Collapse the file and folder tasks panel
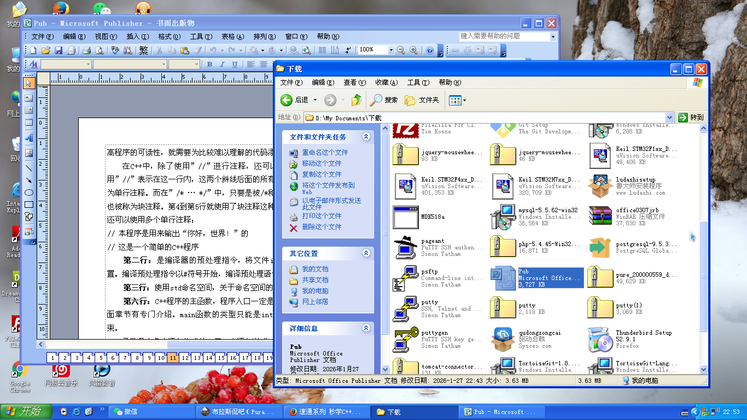 click(x=366, y=137)
